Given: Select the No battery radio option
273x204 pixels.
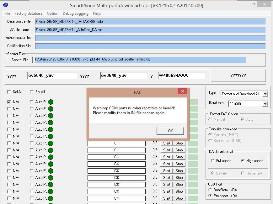Looking at the screenshot, I should [243, 173].
